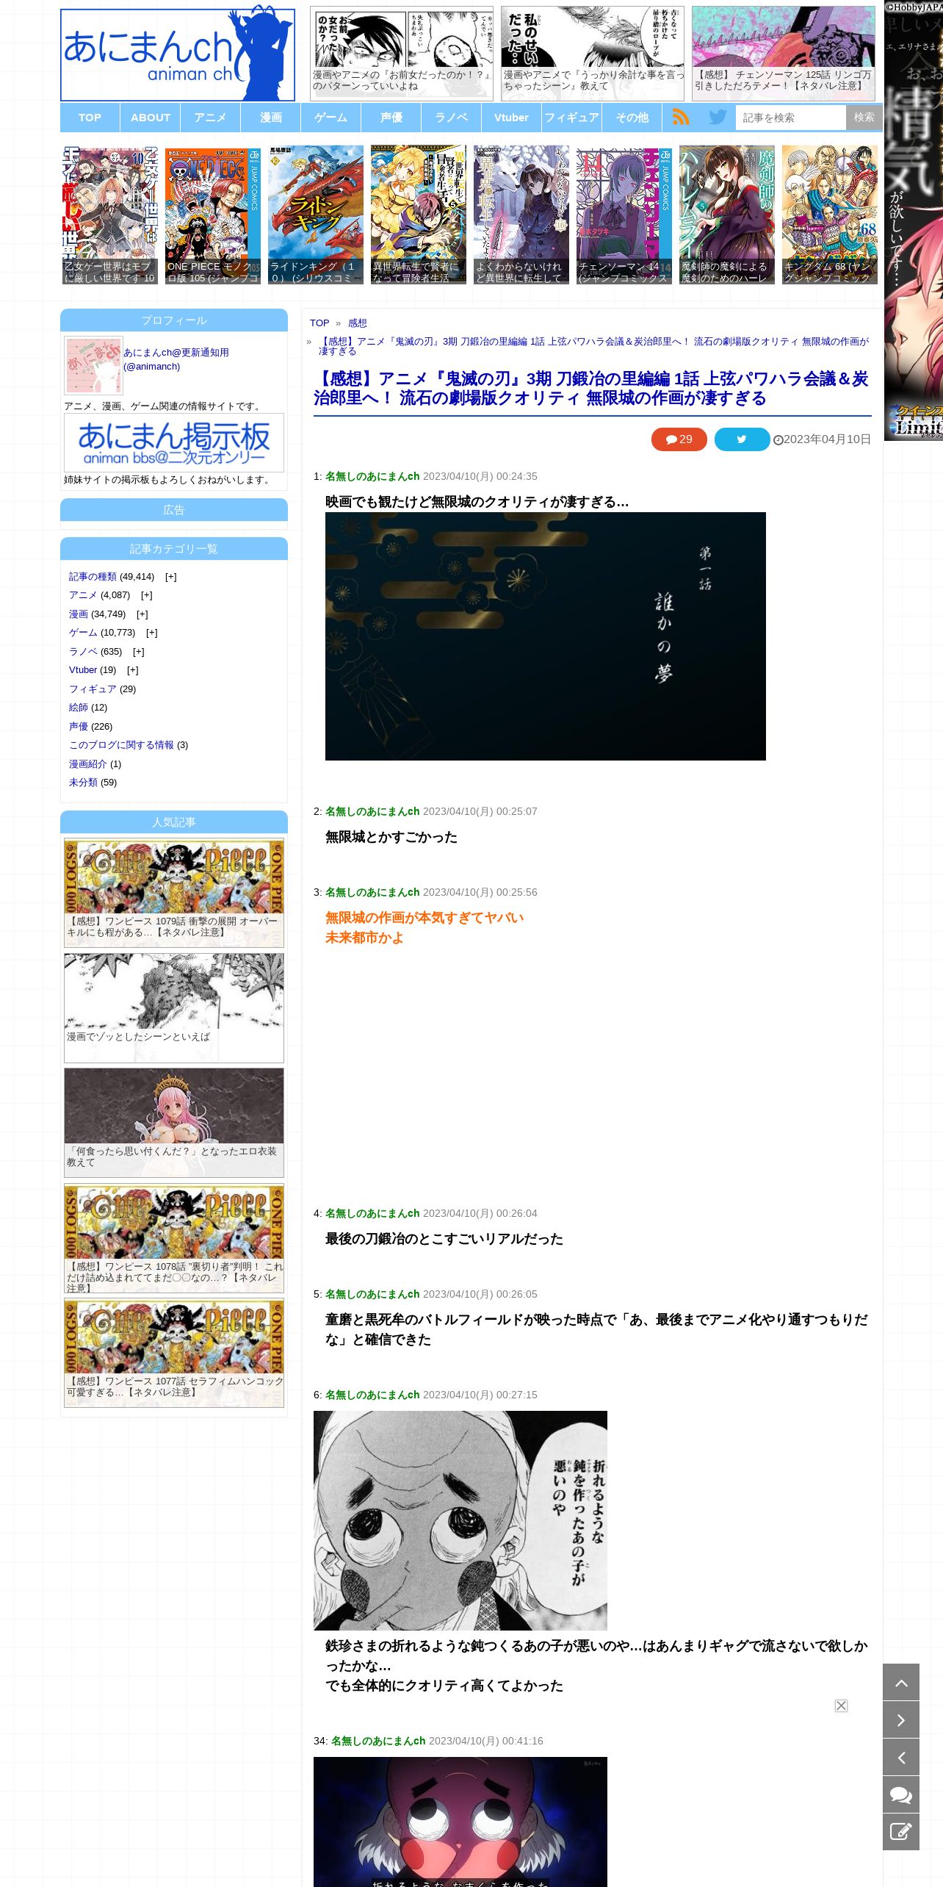
Task: Open the 漫画紹介 category link
Action: (88, 764)
